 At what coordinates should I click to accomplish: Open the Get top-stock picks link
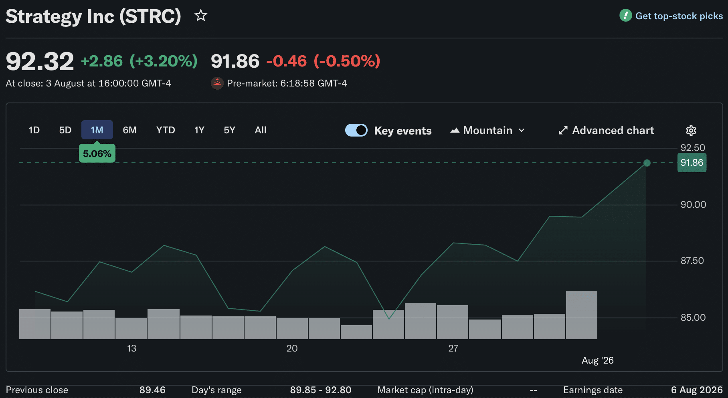click(679, 16)
